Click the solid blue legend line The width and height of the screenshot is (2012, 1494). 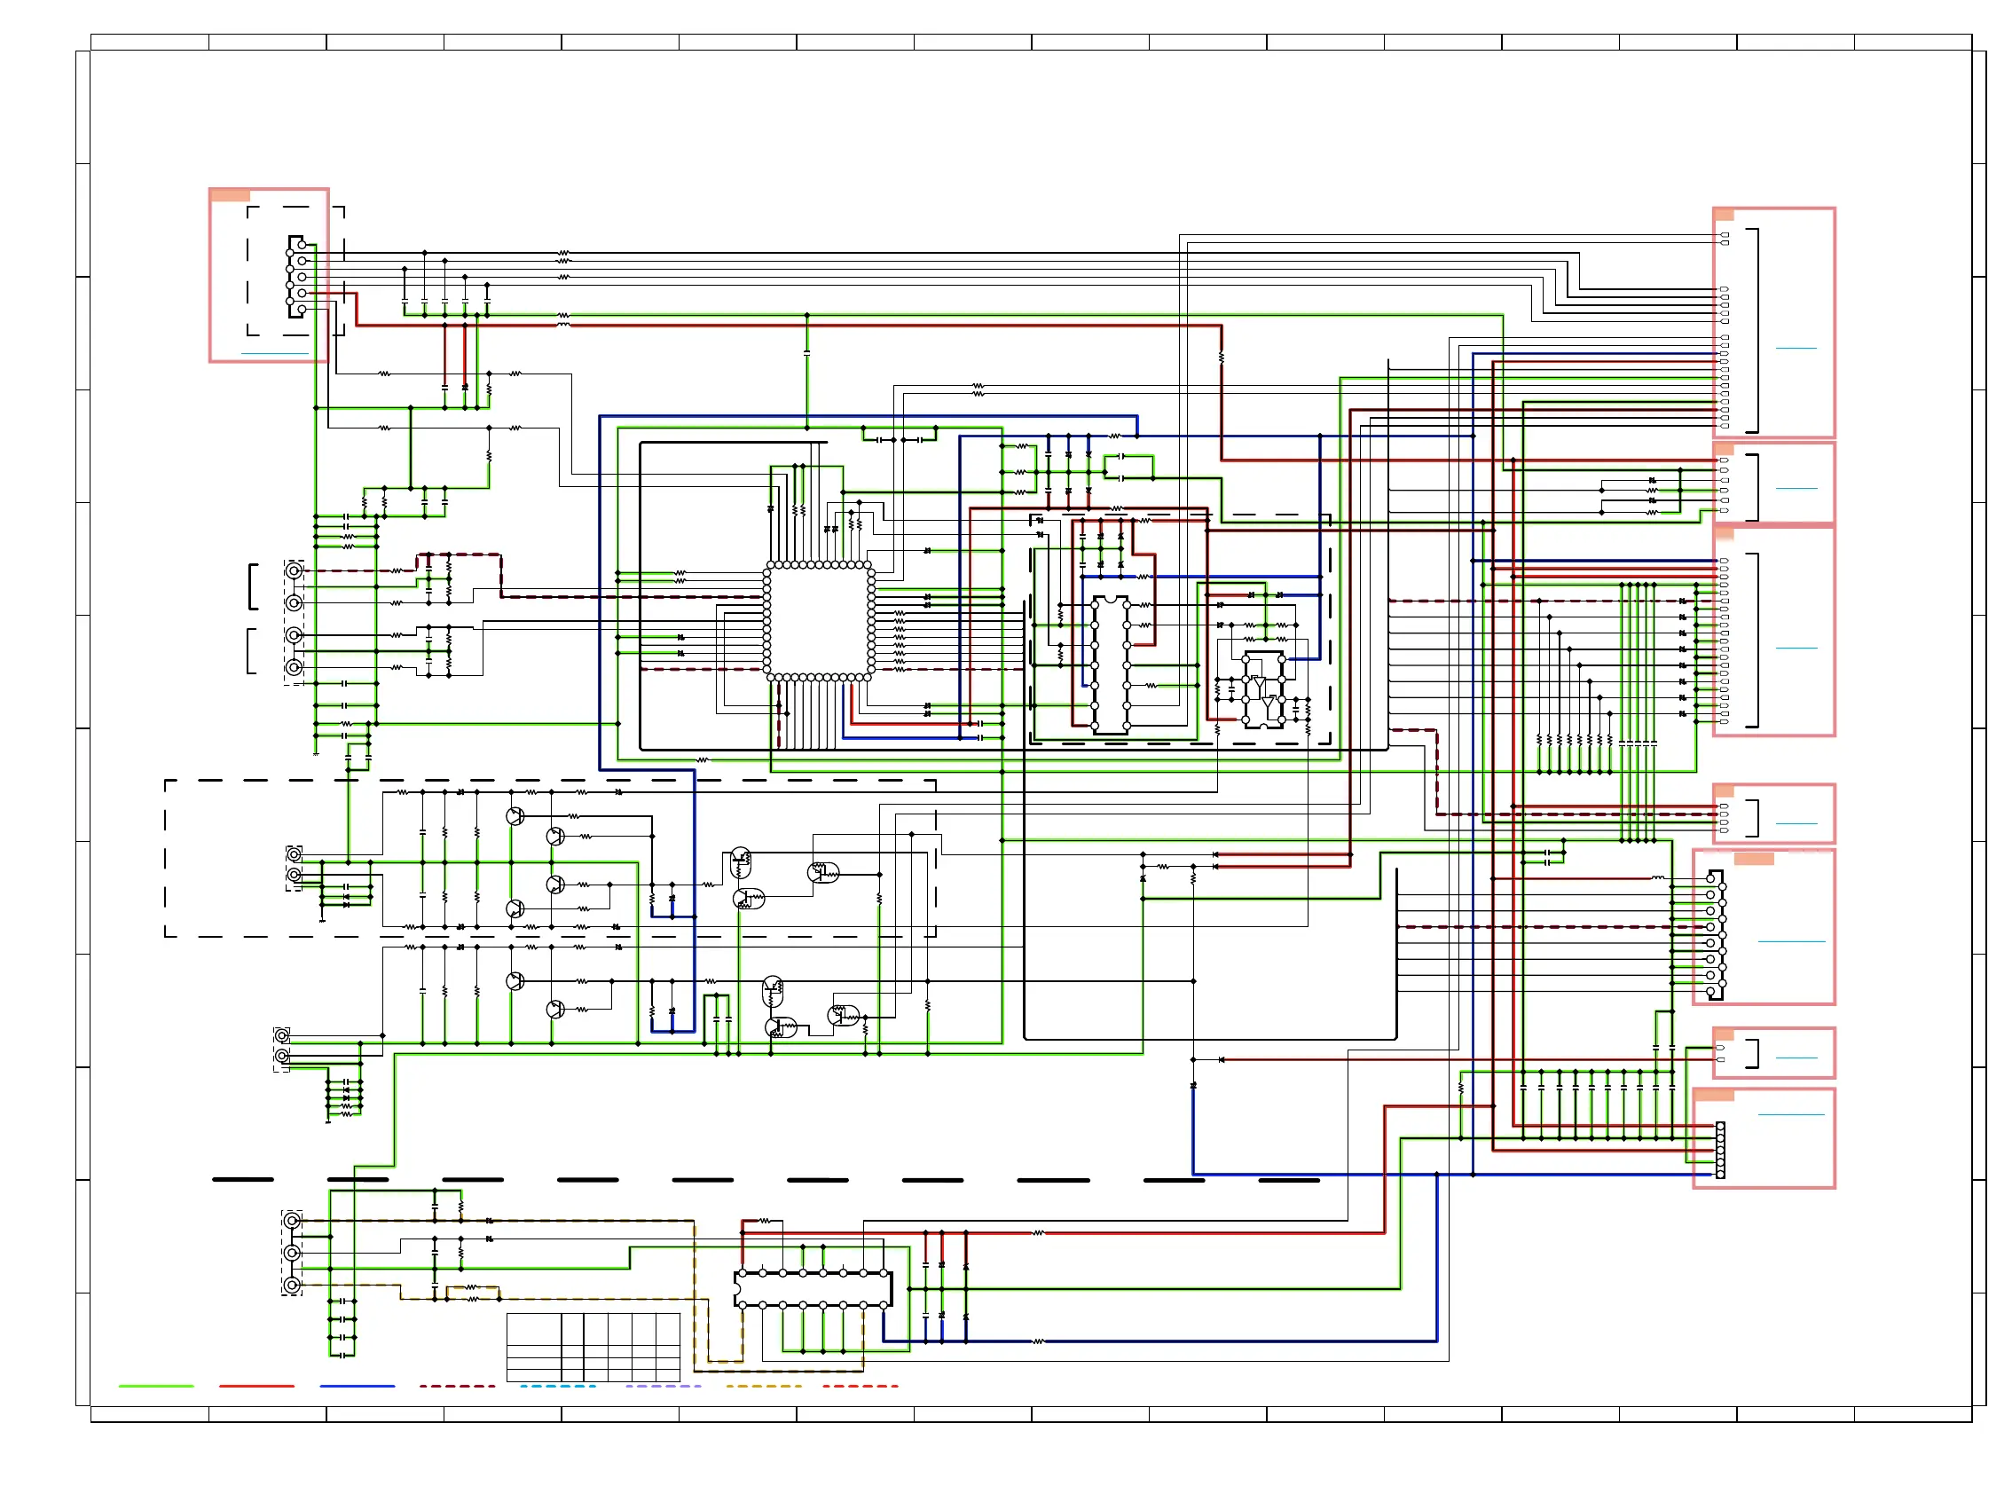358,1386
